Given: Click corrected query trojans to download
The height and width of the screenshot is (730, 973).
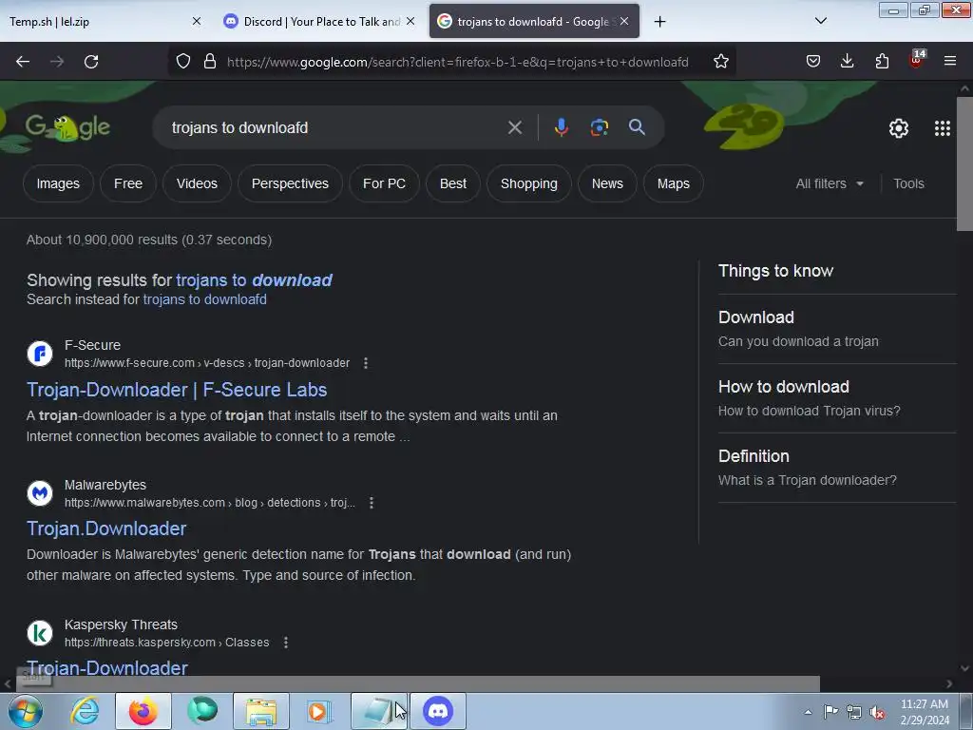Looking at the screenshot, I should point(254,280).
